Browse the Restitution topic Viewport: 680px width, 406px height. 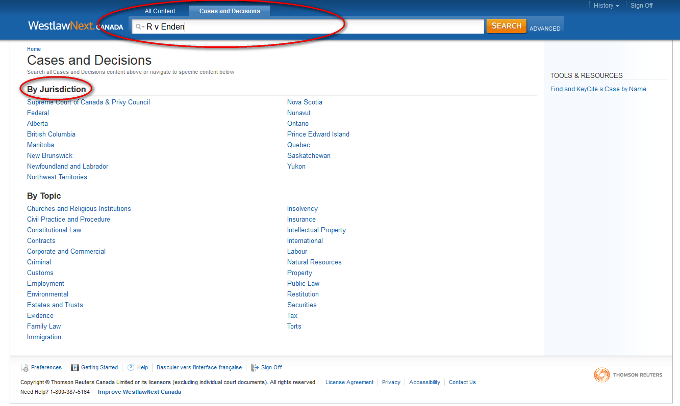pos(303,294)
